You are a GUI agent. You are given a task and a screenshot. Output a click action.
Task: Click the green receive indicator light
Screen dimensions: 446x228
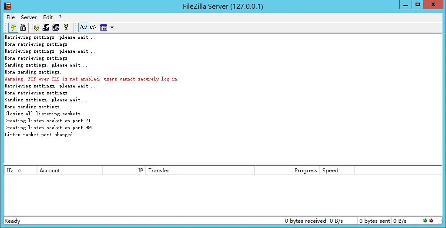(425, 221)
